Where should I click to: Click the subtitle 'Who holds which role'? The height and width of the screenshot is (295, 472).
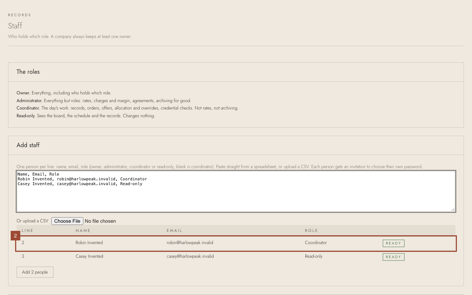pyautogui.click(x=70, y=37)
